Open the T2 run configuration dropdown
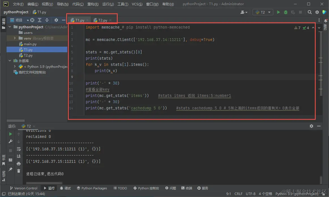The width and height of the screenshot is (329, 197). click(263, 12)
